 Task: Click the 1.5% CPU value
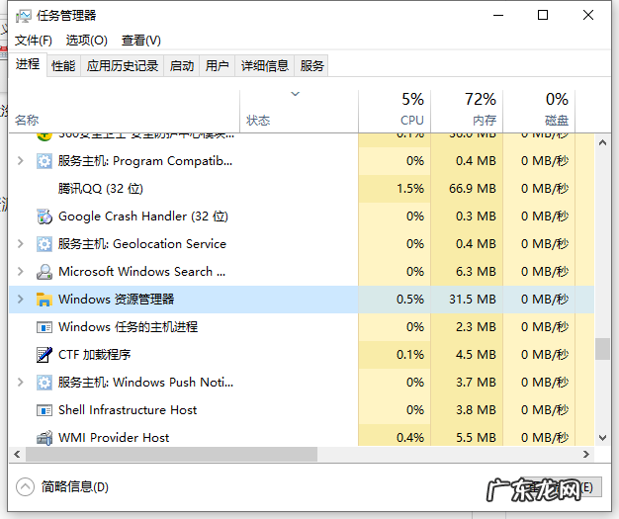point(410,189)
